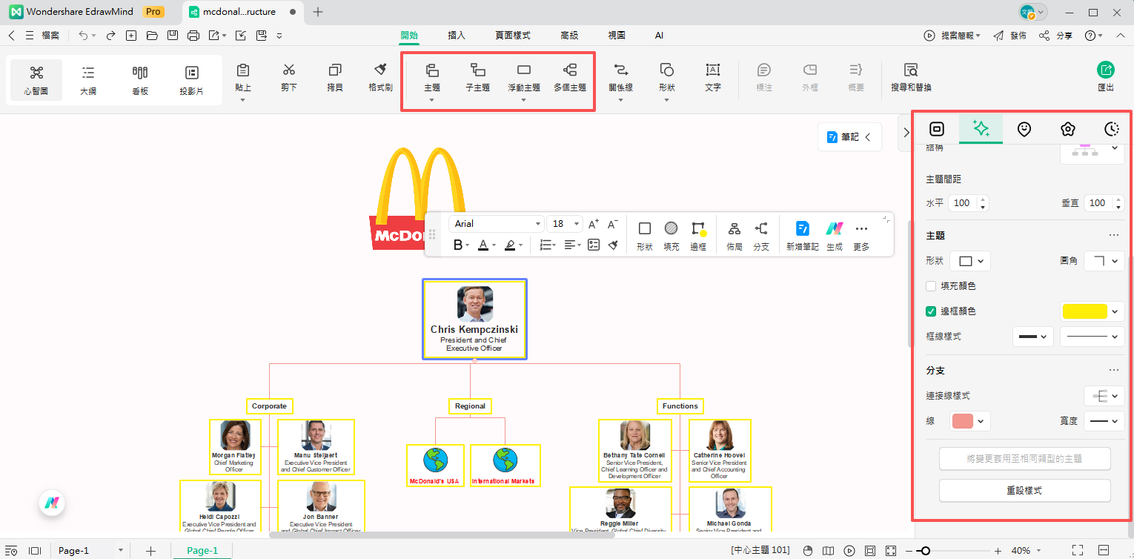Expand the 連接線樣式 connector style dropdown
The height and width of the screenshot is (559, 1134).
(x=1104, y=396)
